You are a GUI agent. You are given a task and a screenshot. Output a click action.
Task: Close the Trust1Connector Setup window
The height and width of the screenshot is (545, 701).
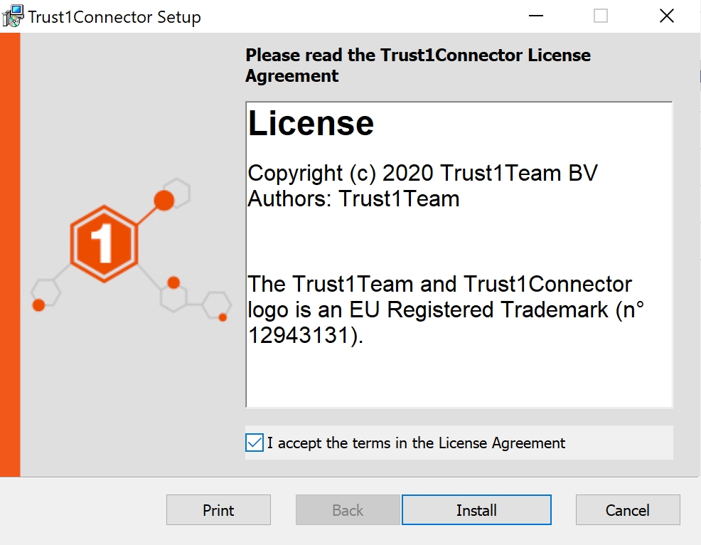coord(666,16)
